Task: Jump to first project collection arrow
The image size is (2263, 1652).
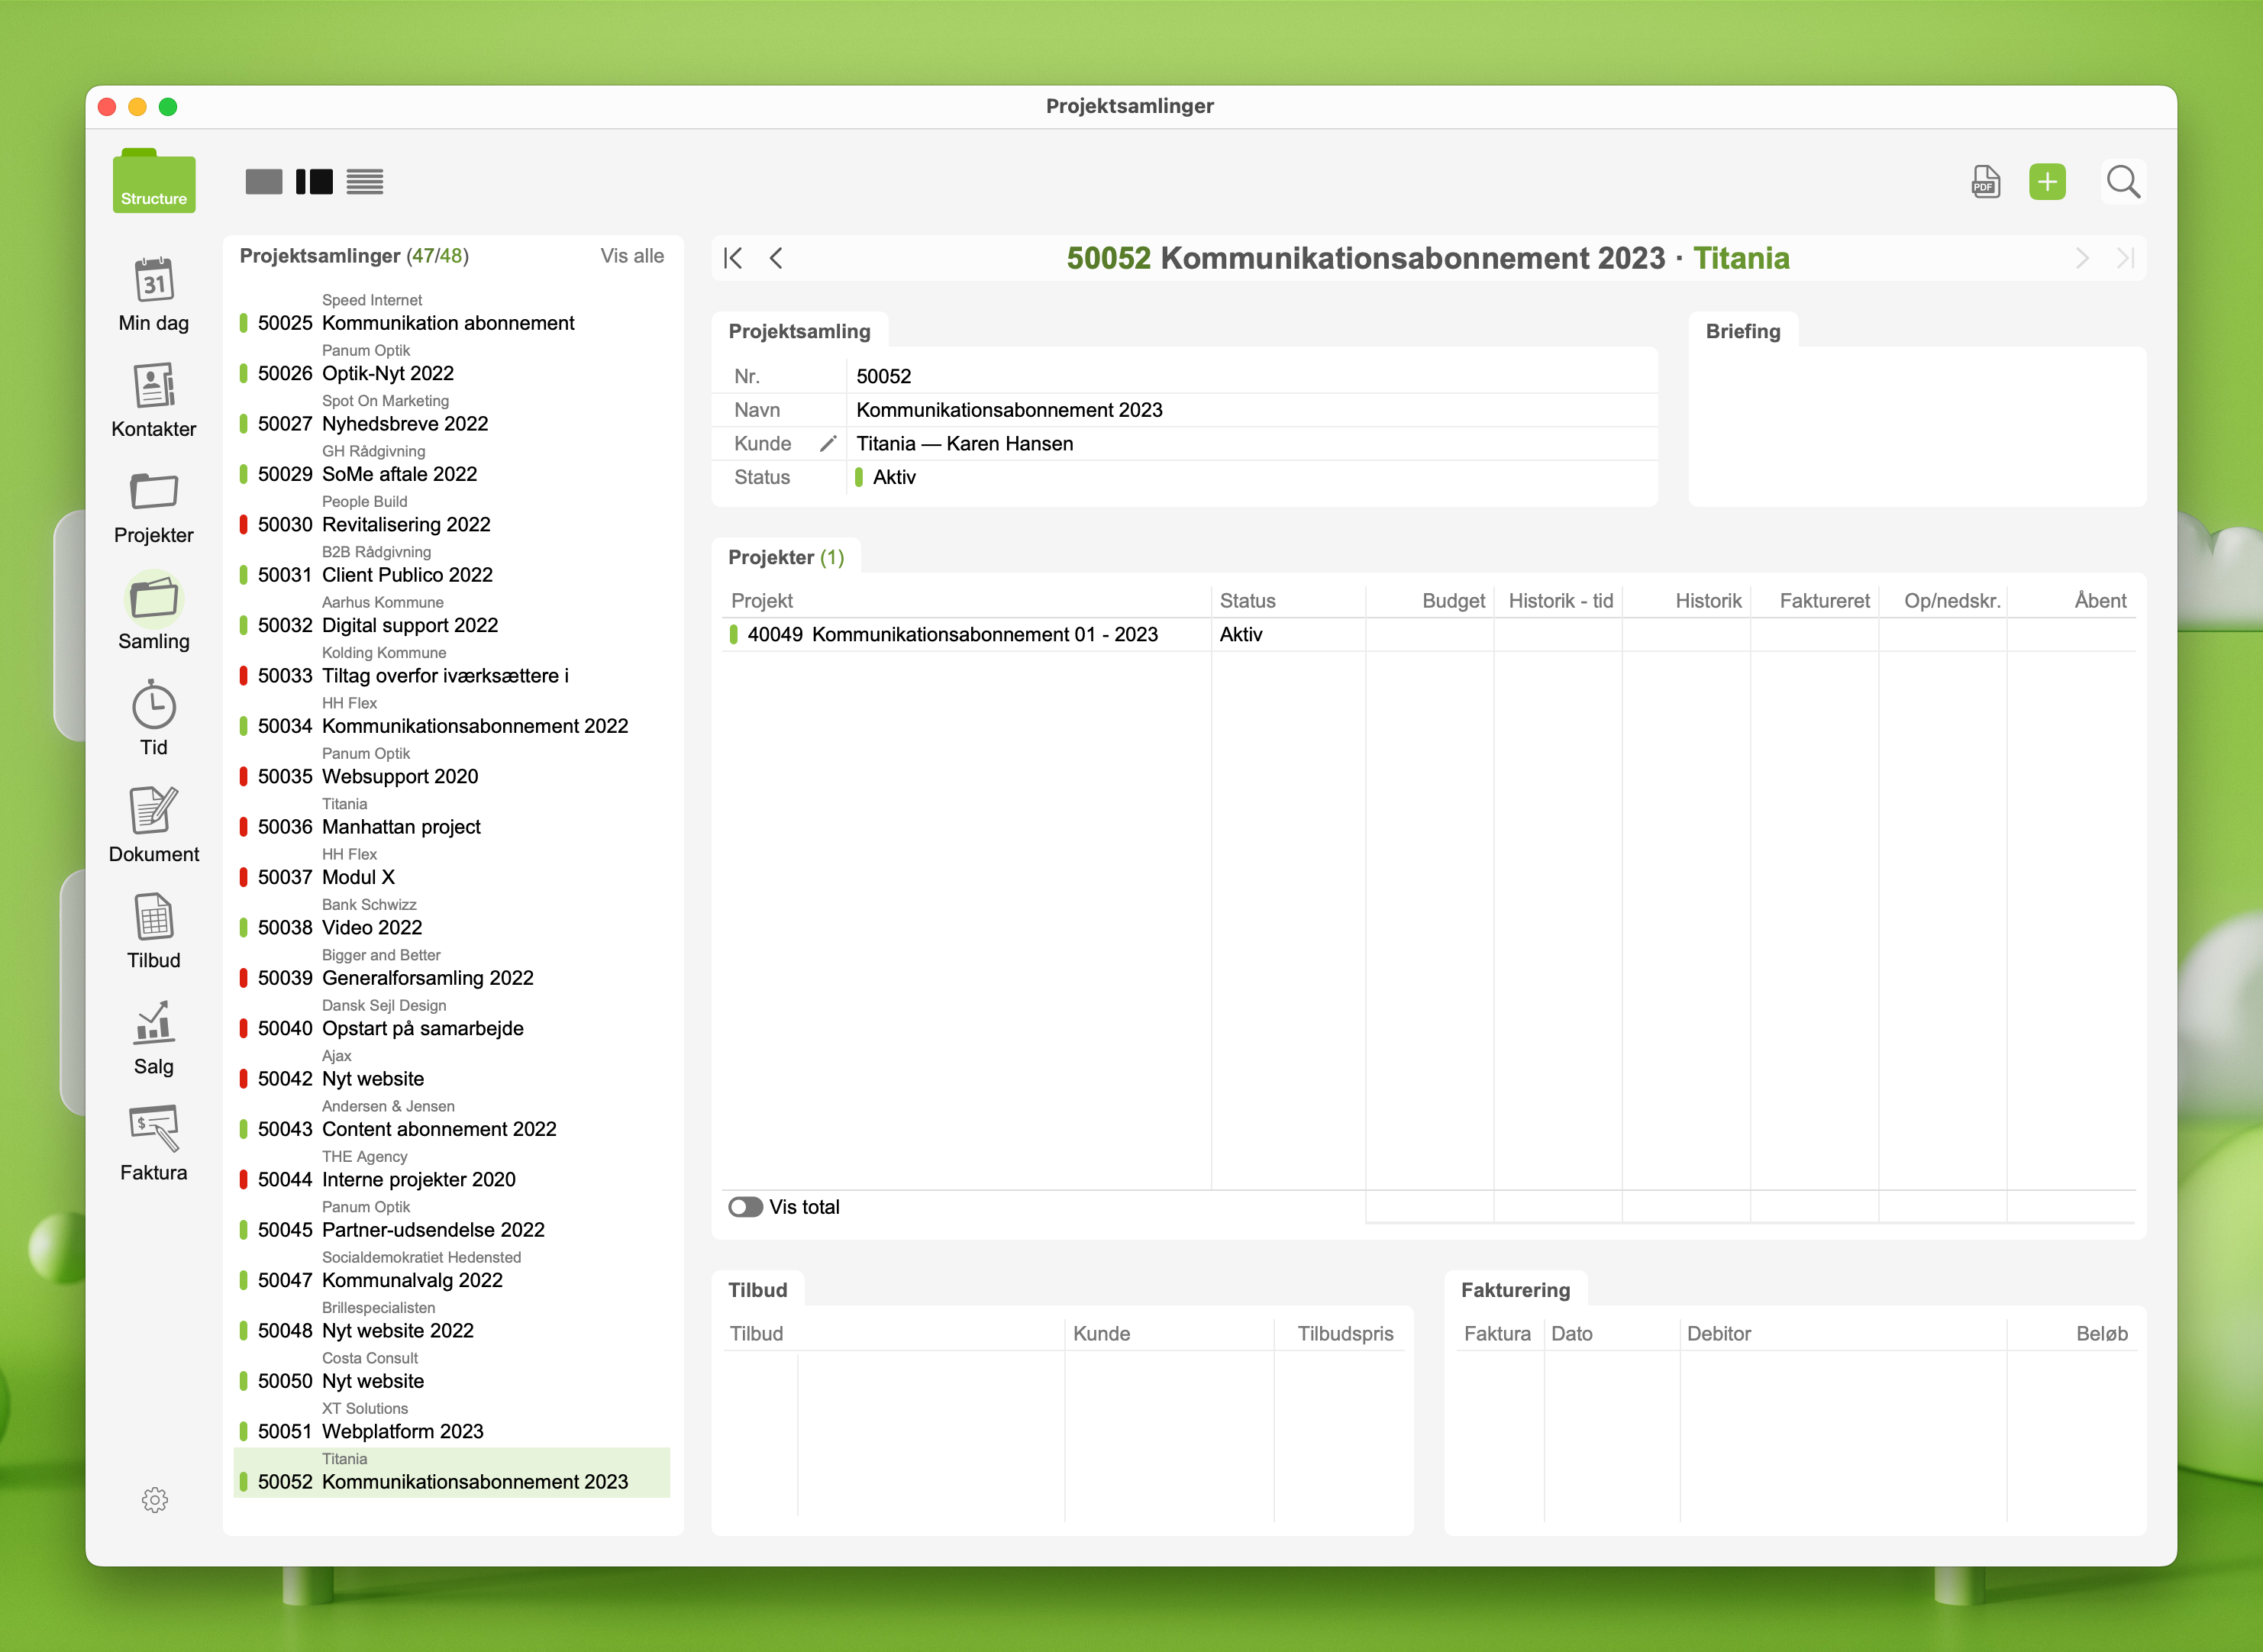Action: [x=733, y=258]
